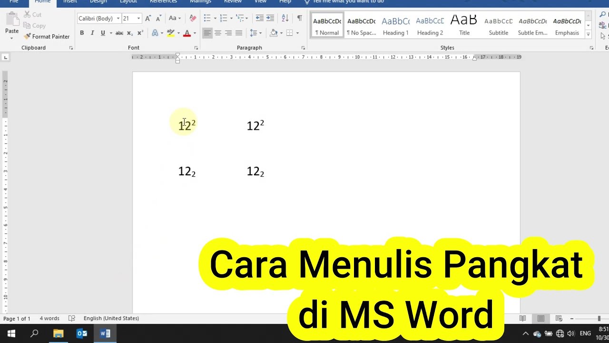Viewport: 609px width, 343px height.
Task: Toggle Italic formatting
Action: click(x=92, y=33)
